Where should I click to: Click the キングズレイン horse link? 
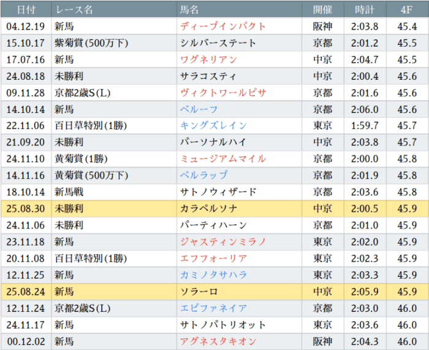click(213, 126)
